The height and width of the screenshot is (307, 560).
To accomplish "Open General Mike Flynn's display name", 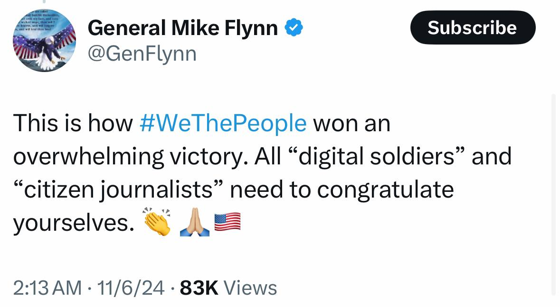I will pos(183,28).
